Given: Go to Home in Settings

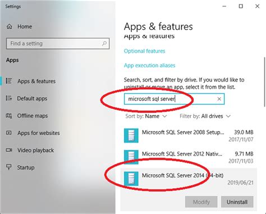Looking at the screenshot, I should tap(25, 26).
